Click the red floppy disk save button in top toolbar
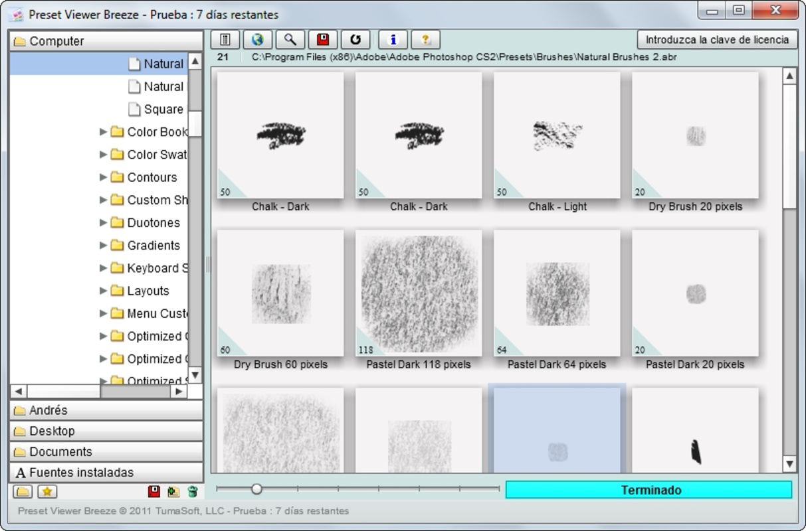This screenshot has width=806, height=531. coord(323,40)
